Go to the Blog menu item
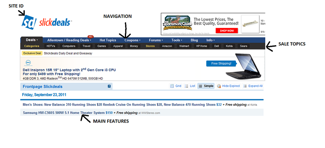The height and width of the screenshot is (148, 325). pyautogui.click(x=194, y=40)
